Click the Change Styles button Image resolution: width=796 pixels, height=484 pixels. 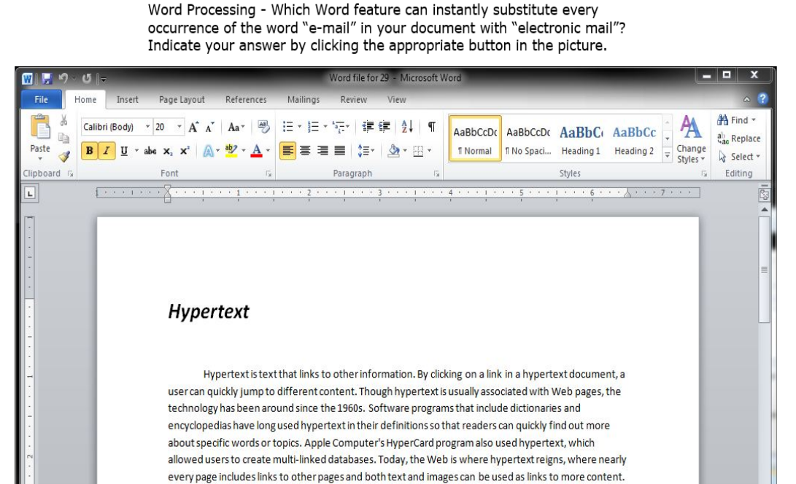[691, 139]
